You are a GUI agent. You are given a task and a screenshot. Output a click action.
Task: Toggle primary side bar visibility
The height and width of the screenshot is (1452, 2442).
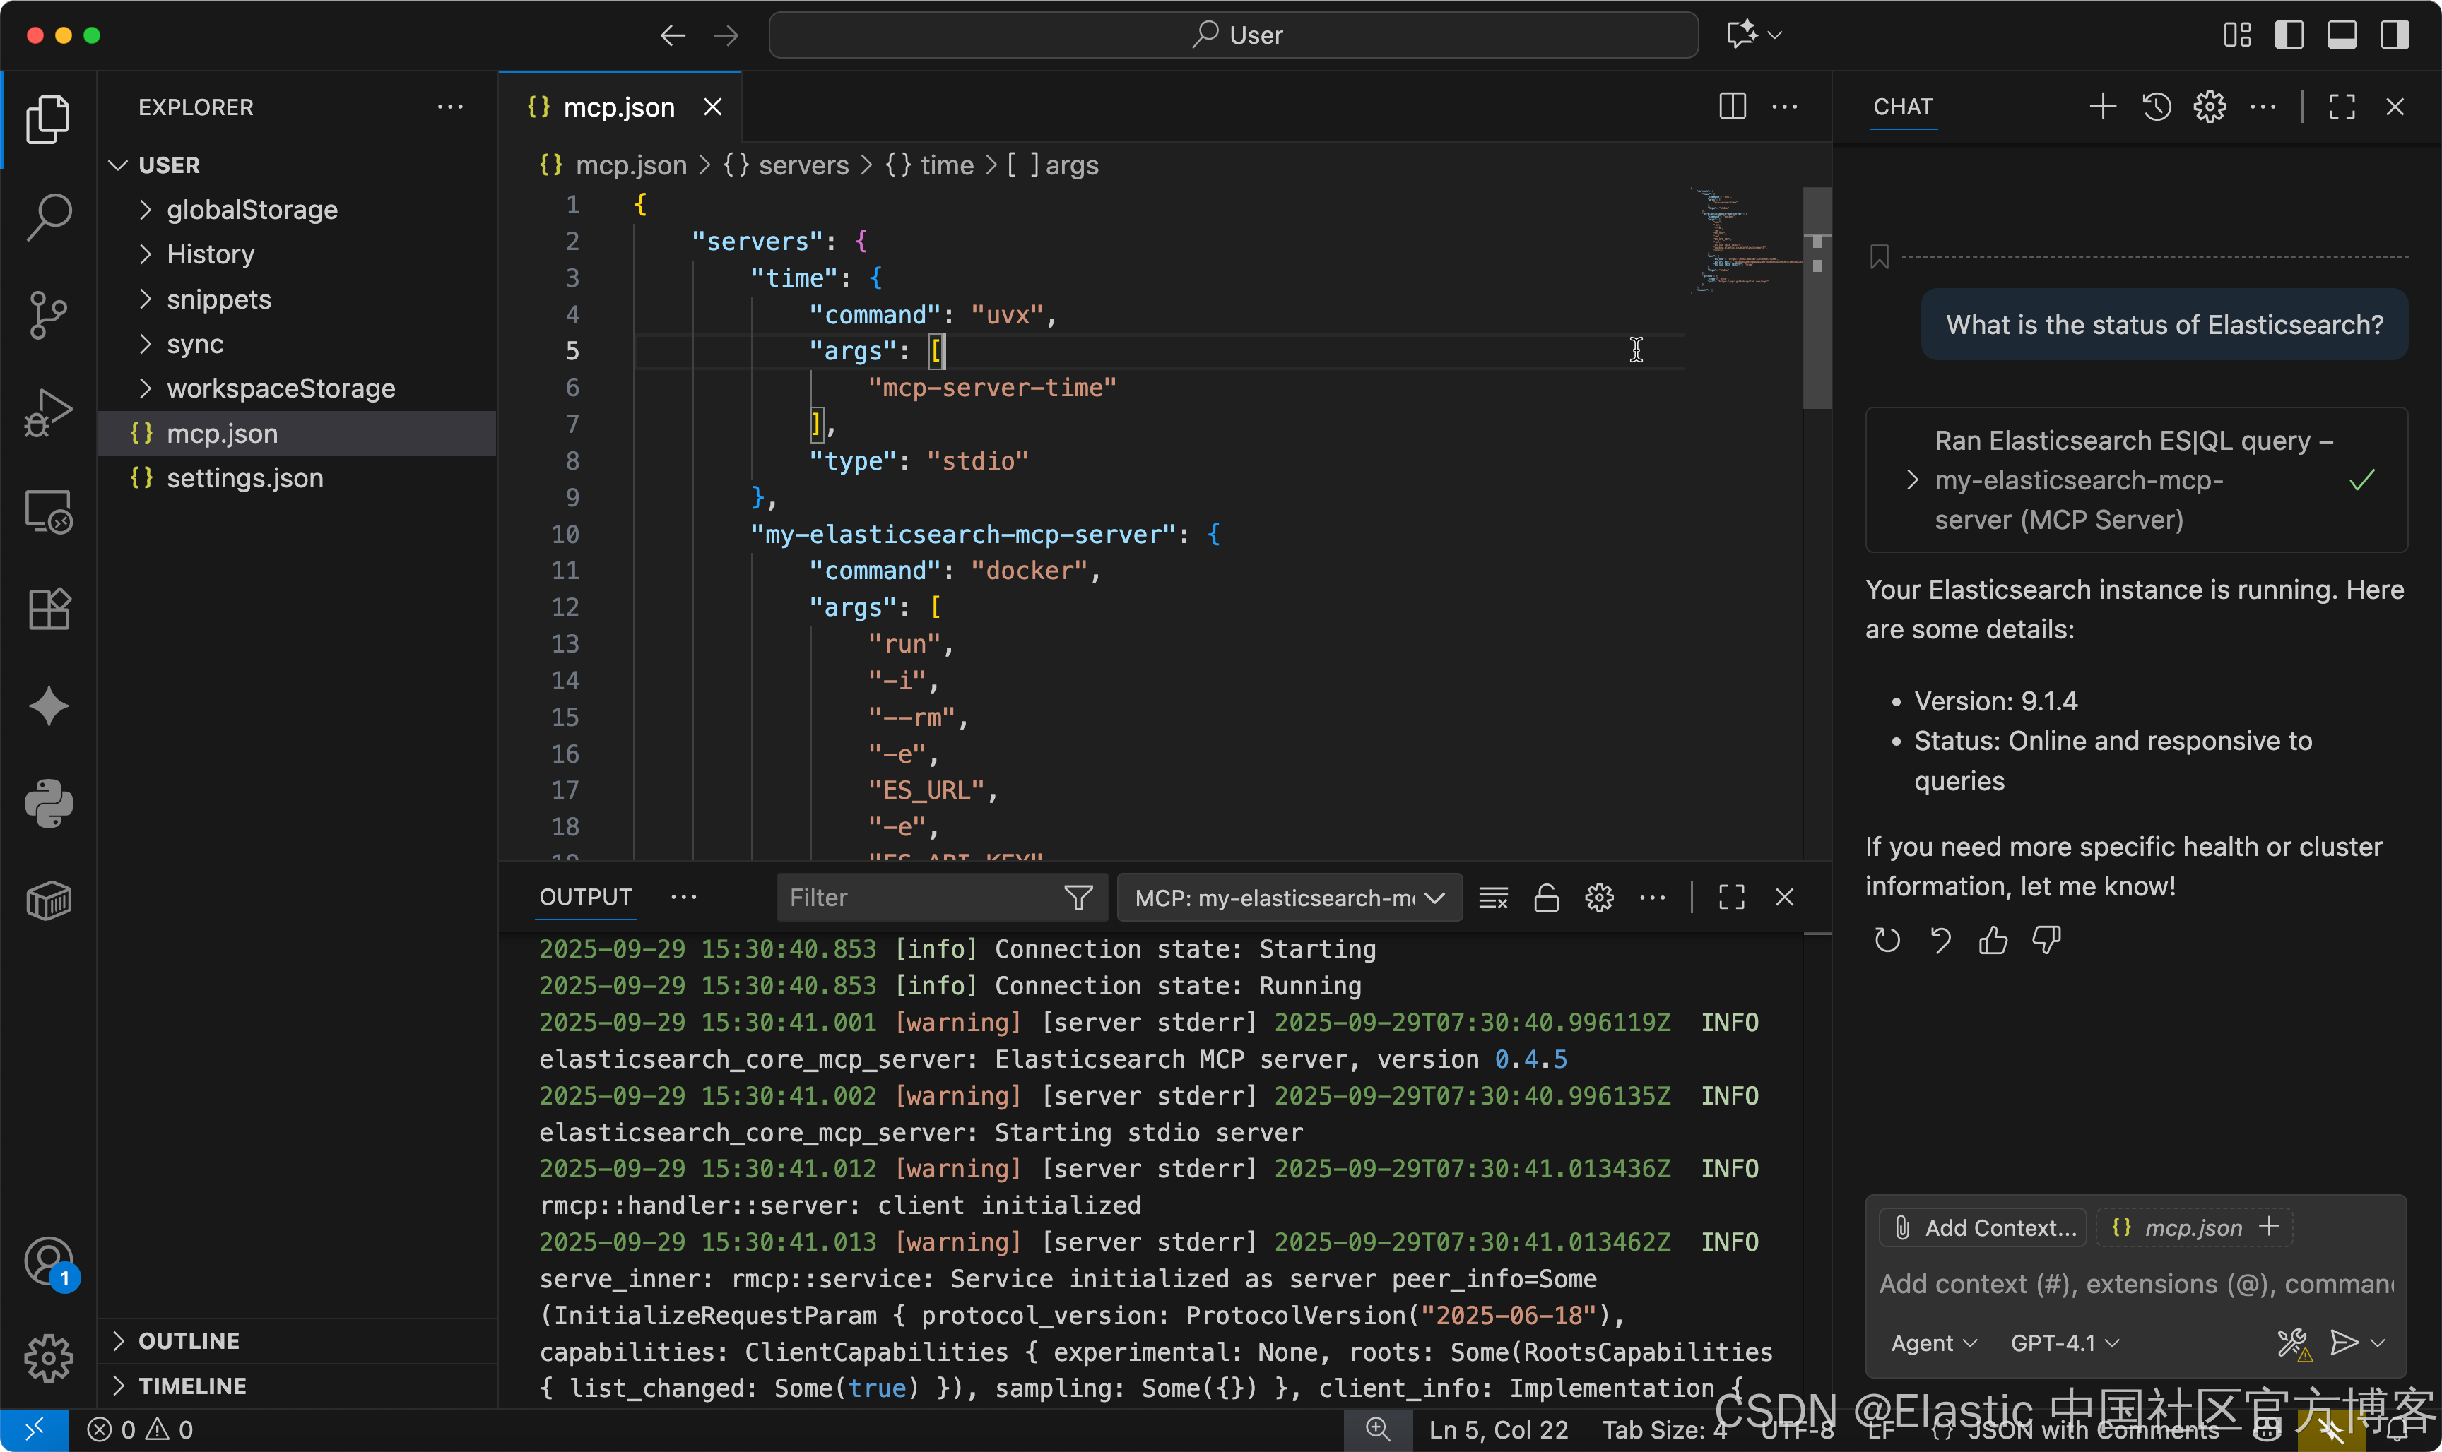[x=2289, y=35]
